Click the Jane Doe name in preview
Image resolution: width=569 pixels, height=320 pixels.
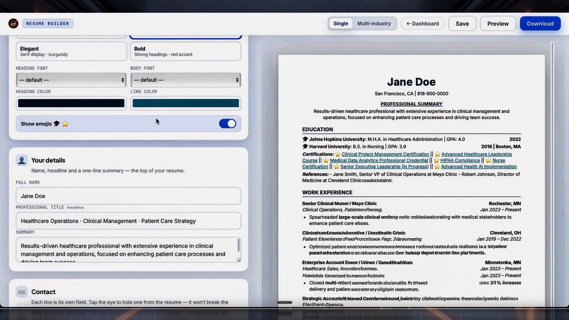click(x=411, y=82)
